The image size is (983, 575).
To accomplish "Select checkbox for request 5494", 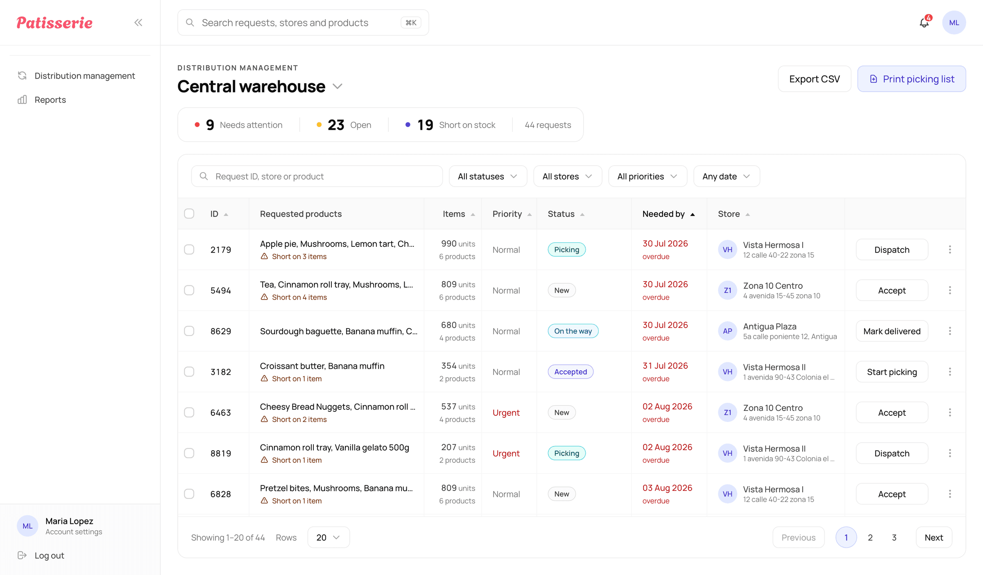I will pyautogui.click(x=189, y=290).
